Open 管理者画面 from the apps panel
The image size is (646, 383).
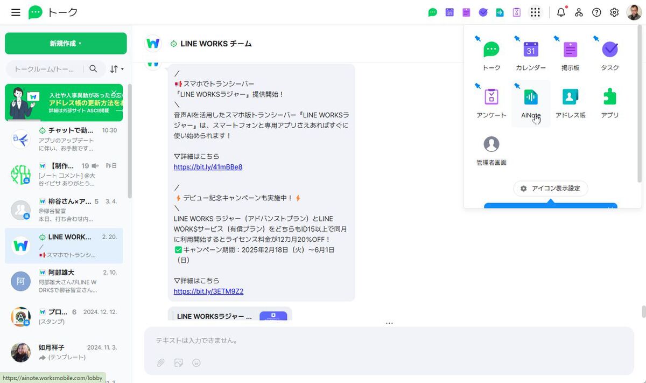[491, 151]
